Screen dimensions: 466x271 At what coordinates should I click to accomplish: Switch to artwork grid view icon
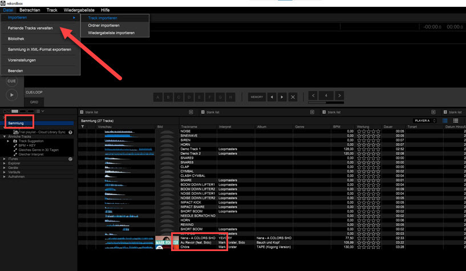[445, 121]
